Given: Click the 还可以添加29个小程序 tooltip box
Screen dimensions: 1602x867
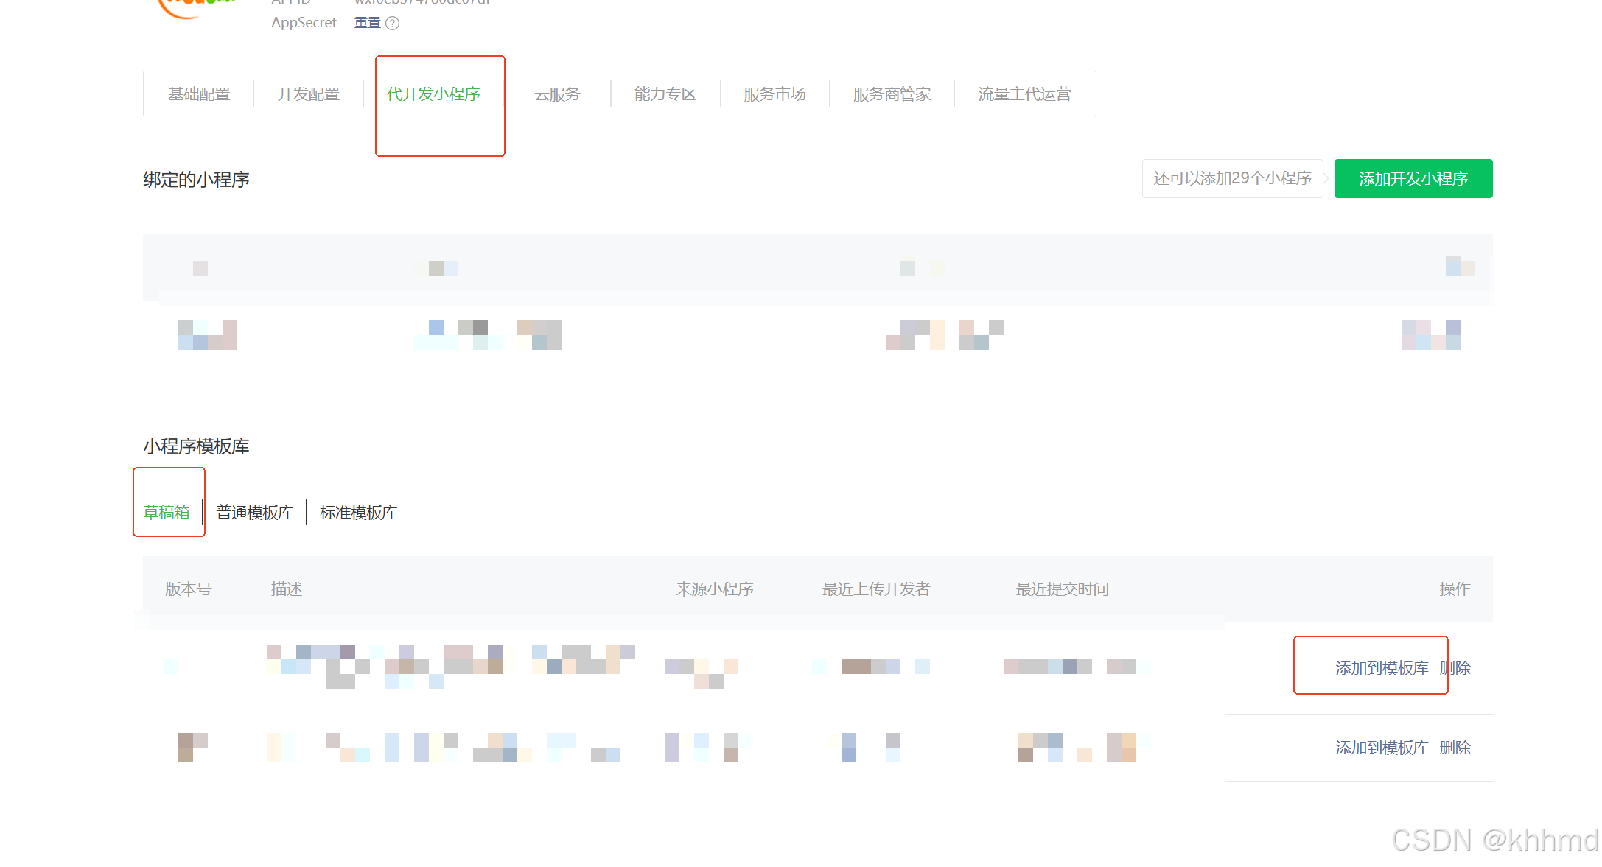Looking at the screenshot, I should pyautogui.click(x=1232, y=178).
